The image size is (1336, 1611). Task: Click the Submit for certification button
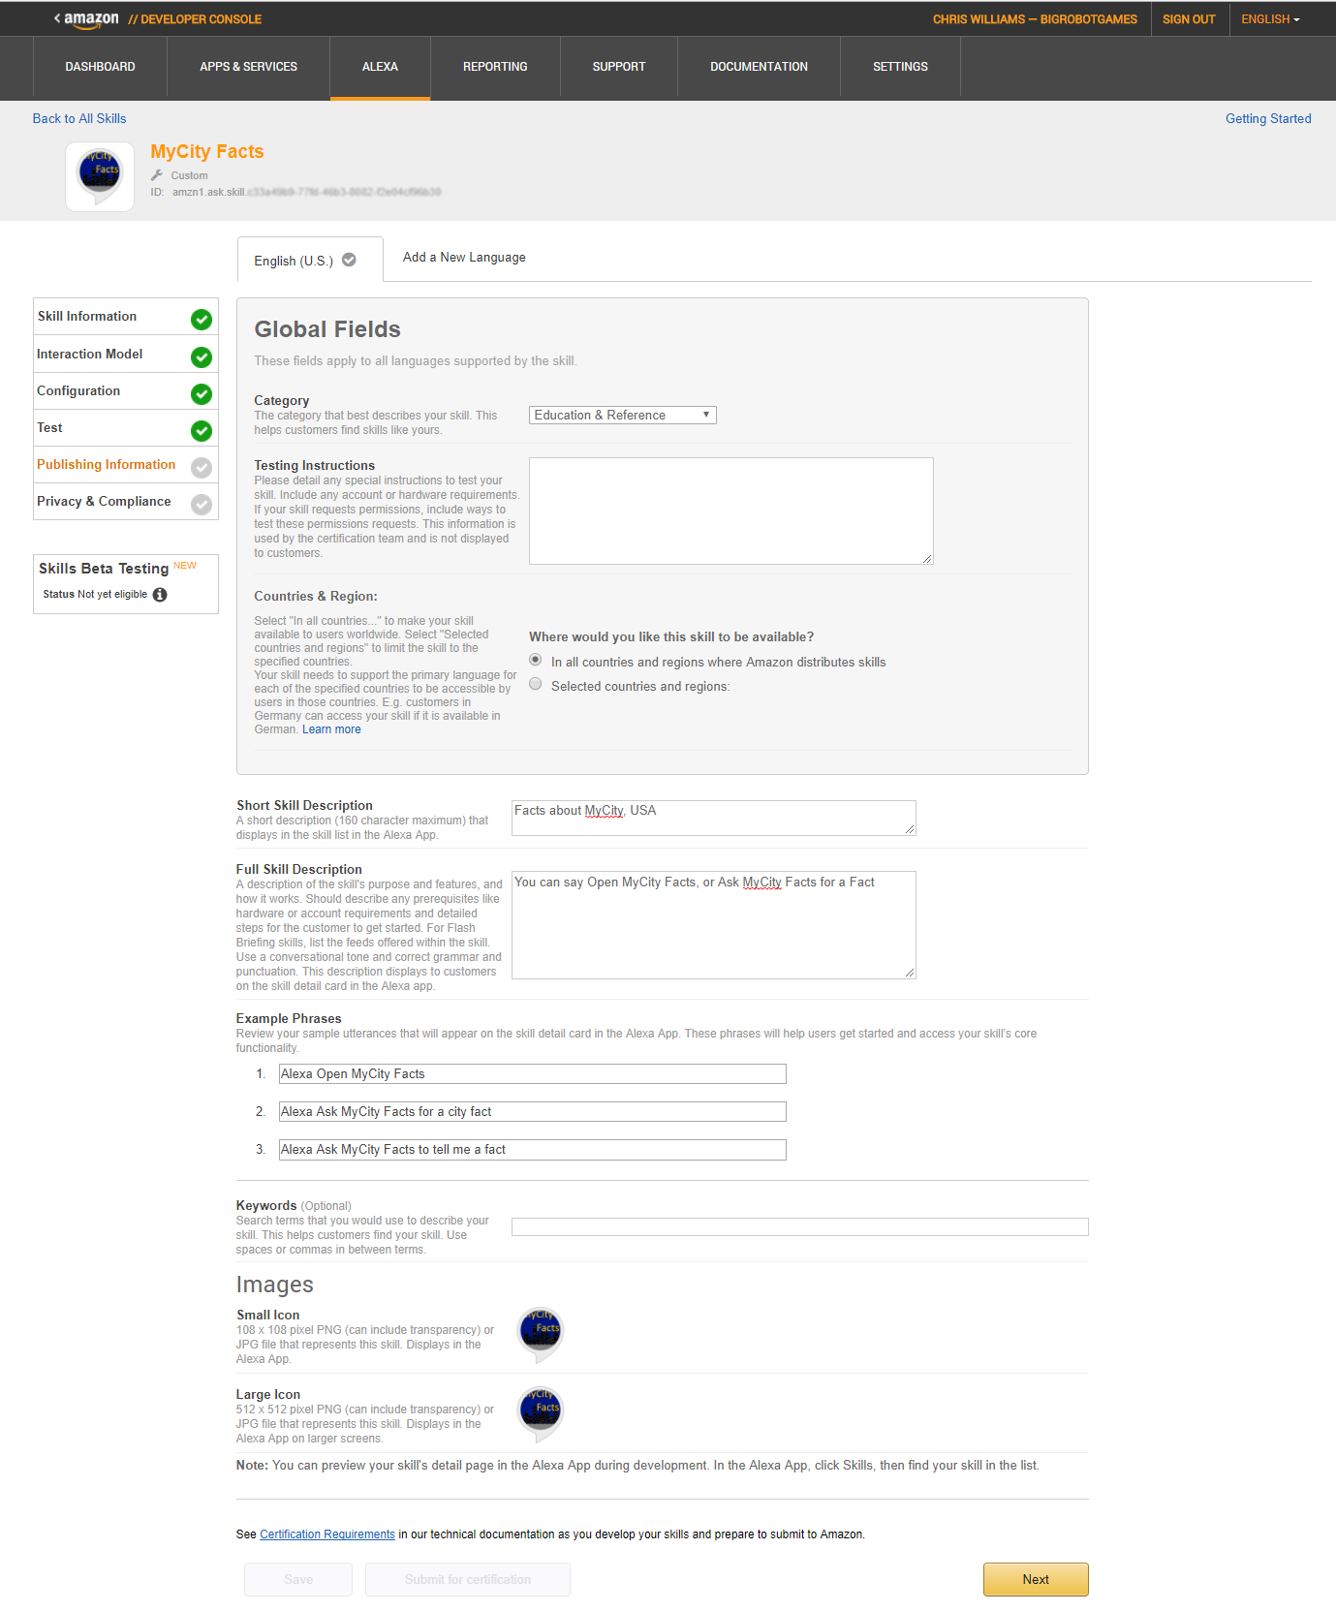[x=468, y=1579]
